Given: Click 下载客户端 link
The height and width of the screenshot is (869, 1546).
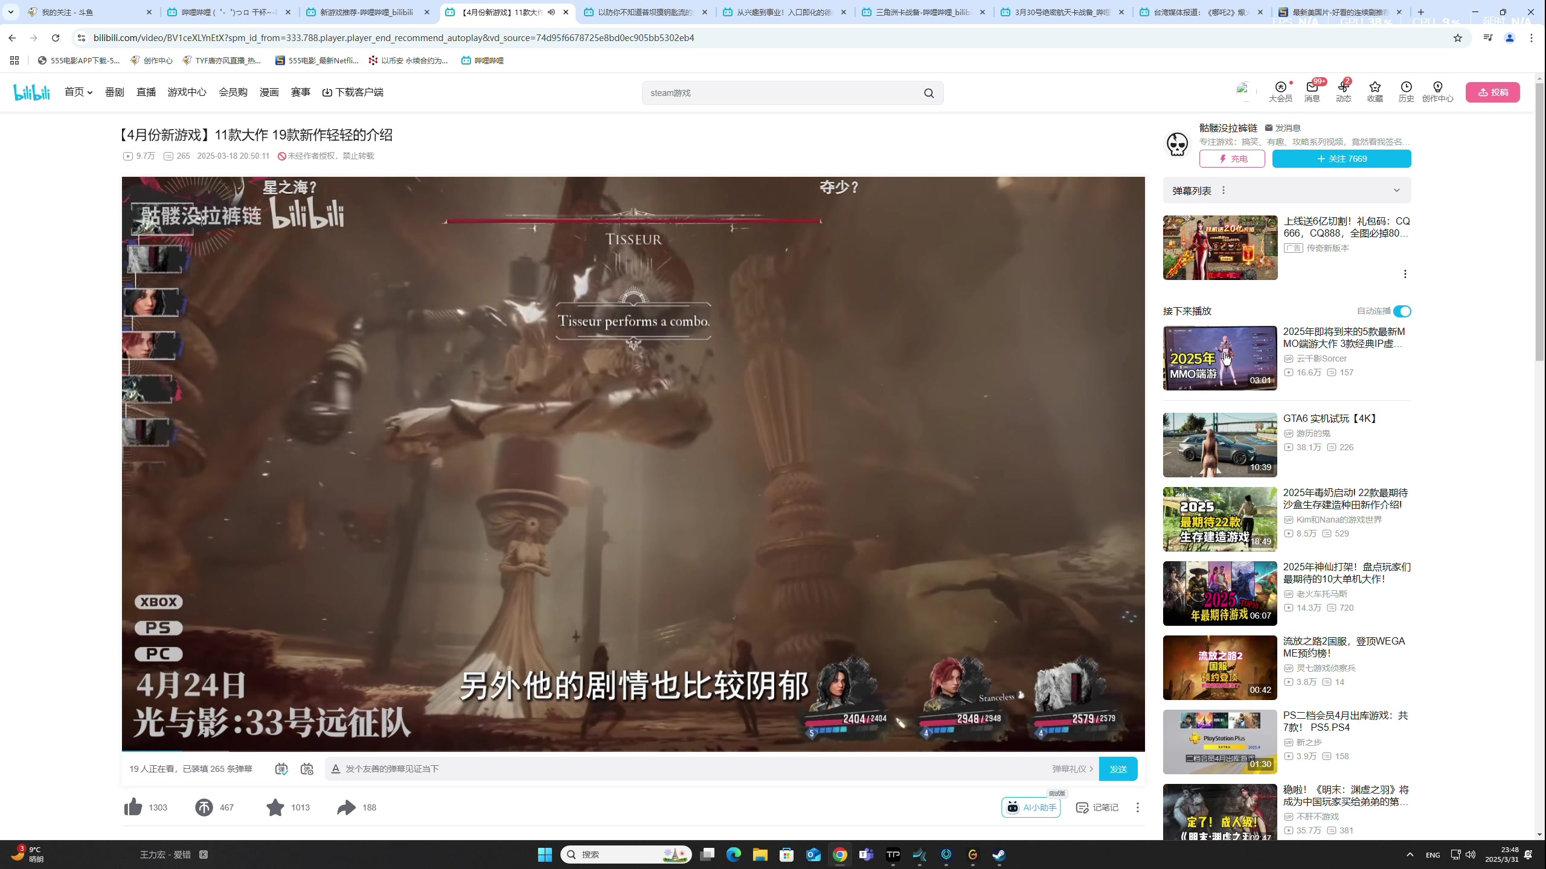Looking at the screenshot, I should click(x=353, y=92).
